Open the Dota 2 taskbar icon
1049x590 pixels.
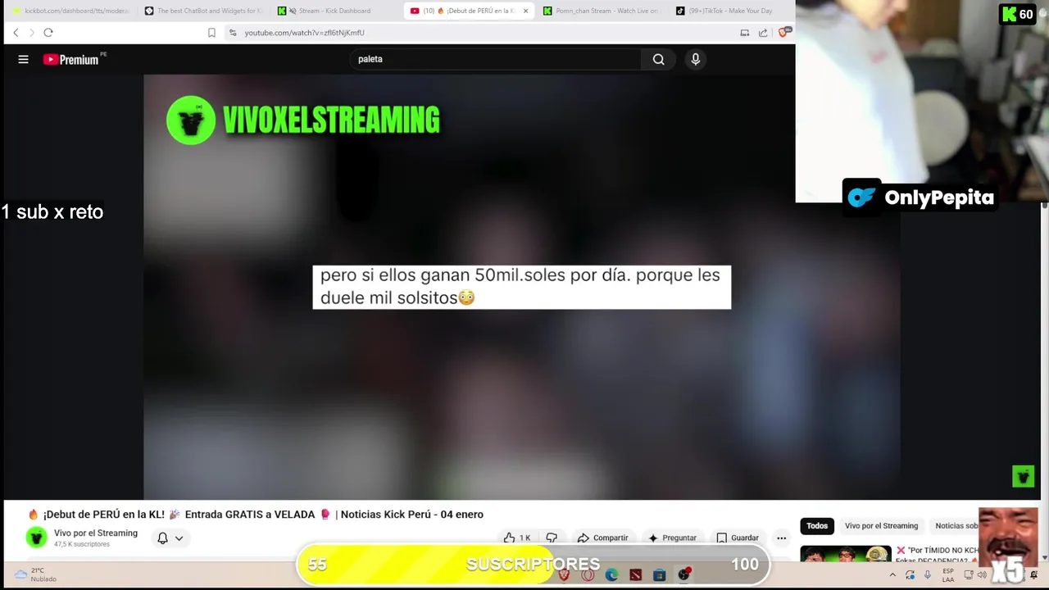click(635, 575)
